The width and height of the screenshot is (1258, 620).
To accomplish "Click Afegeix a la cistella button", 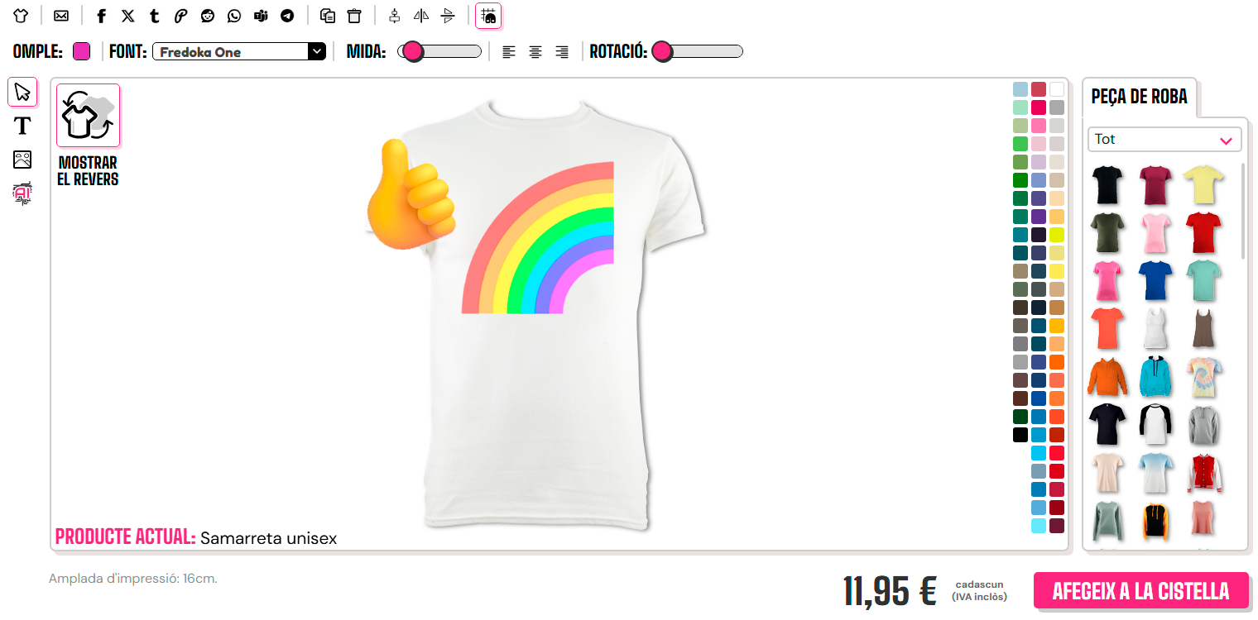I will click(x=1140, y=591).
